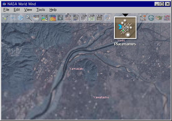
Task: Toggle the black-and-white speckled imagery layer
Action: (x=84, y=18)
